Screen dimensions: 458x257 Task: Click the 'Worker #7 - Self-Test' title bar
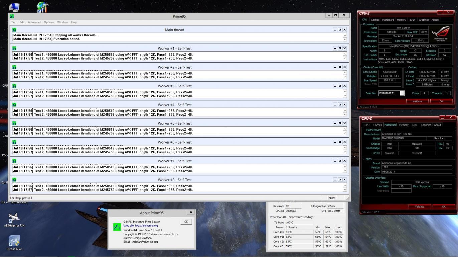(174, 161)
